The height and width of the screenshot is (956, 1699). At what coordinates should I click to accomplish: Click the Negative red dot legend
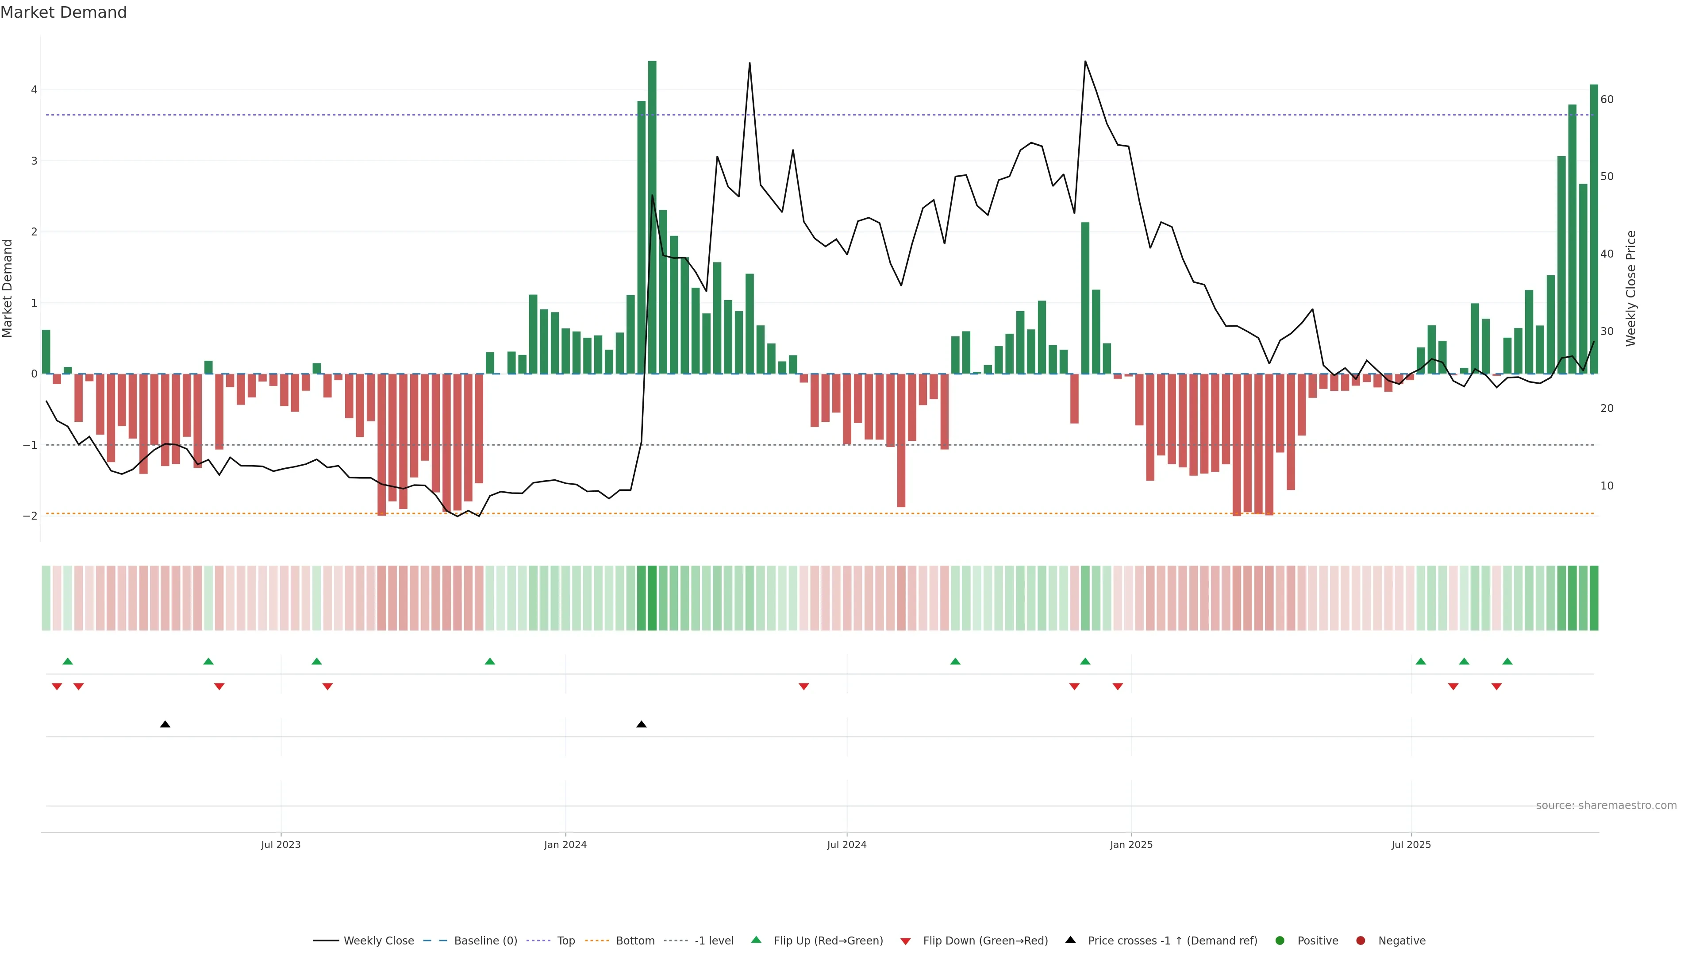click(1361, 941)
